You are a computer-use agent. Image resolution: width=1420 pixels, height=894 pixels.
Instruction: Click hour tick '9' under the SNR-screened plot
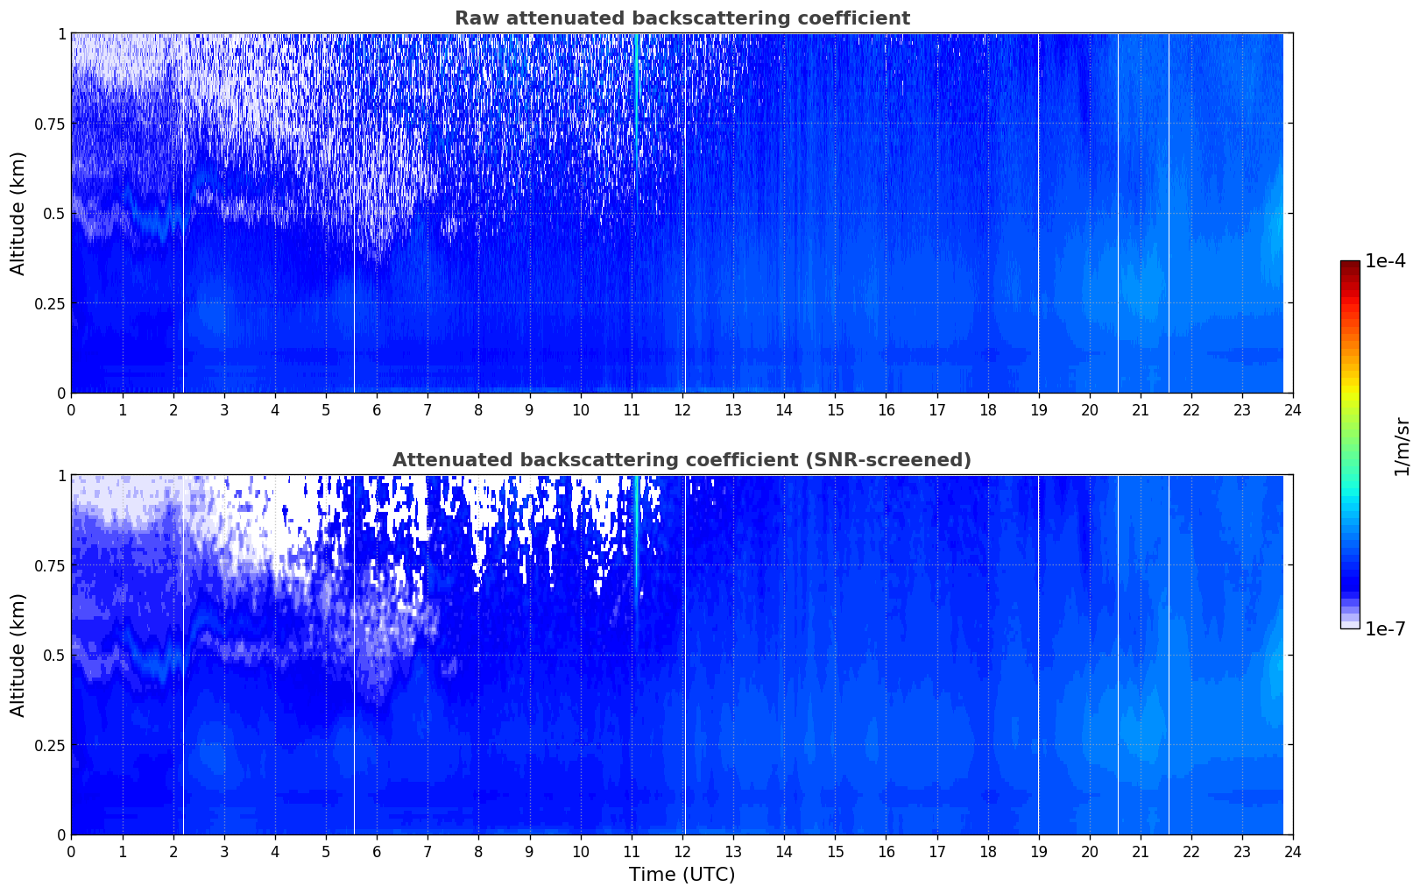(529, 851)
